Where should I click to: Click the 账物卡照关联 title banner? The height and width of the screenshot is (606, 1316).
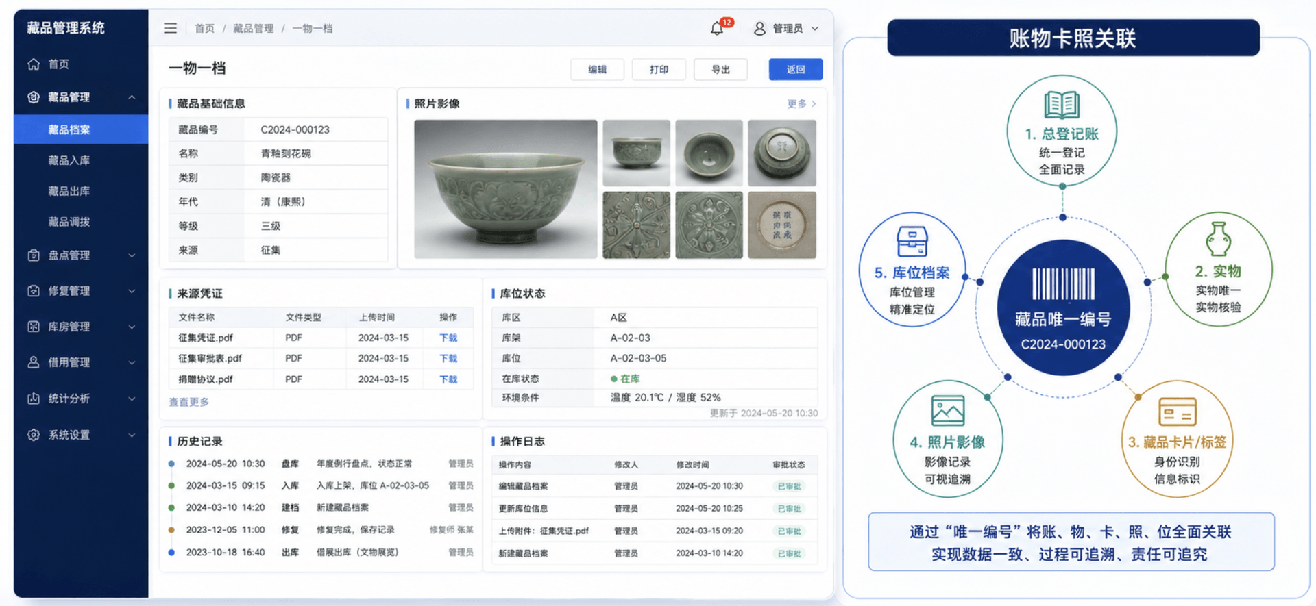point(1073,38)
